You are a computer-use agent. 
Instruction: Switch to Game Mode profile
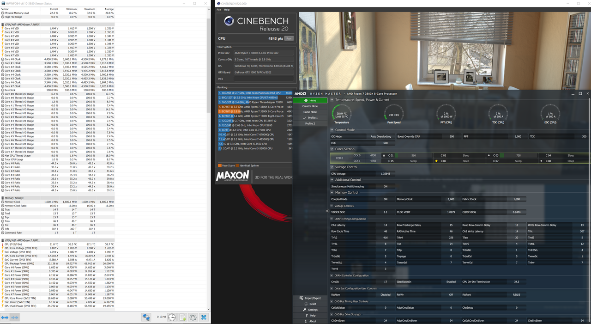point(310,112)
